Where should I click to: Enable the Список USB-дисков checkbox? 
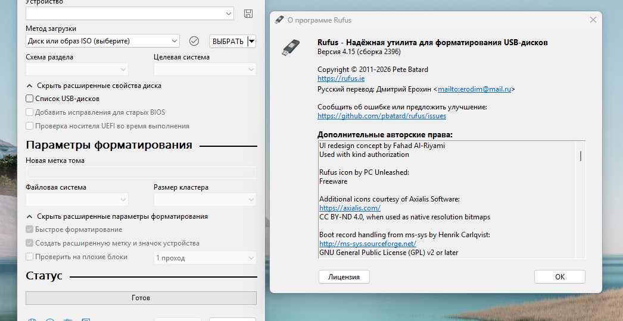coord(29,99)
